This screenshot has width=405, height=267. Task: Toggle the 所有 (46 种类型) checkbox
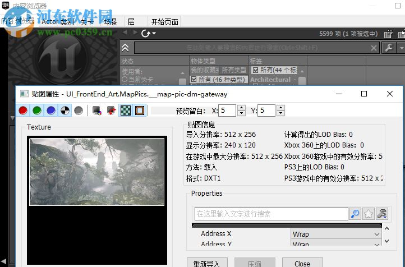coord(194,79)
